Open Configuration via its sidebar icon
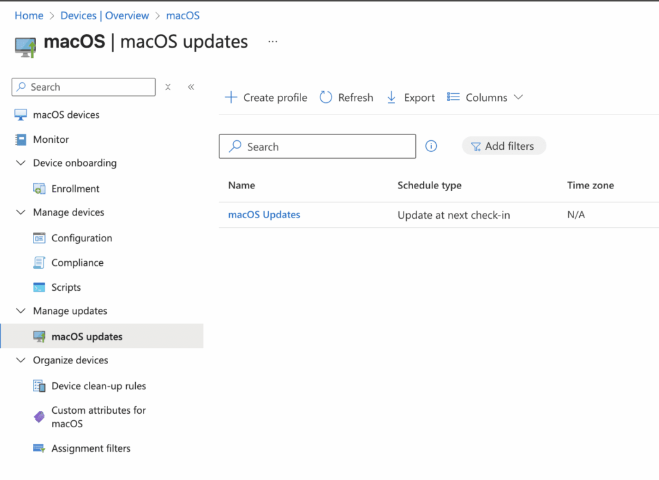Viewport: 659px width, 480px height. 40,238
